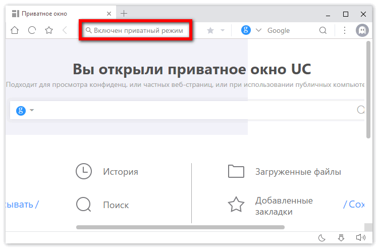Open История link

tap(121, 172)
